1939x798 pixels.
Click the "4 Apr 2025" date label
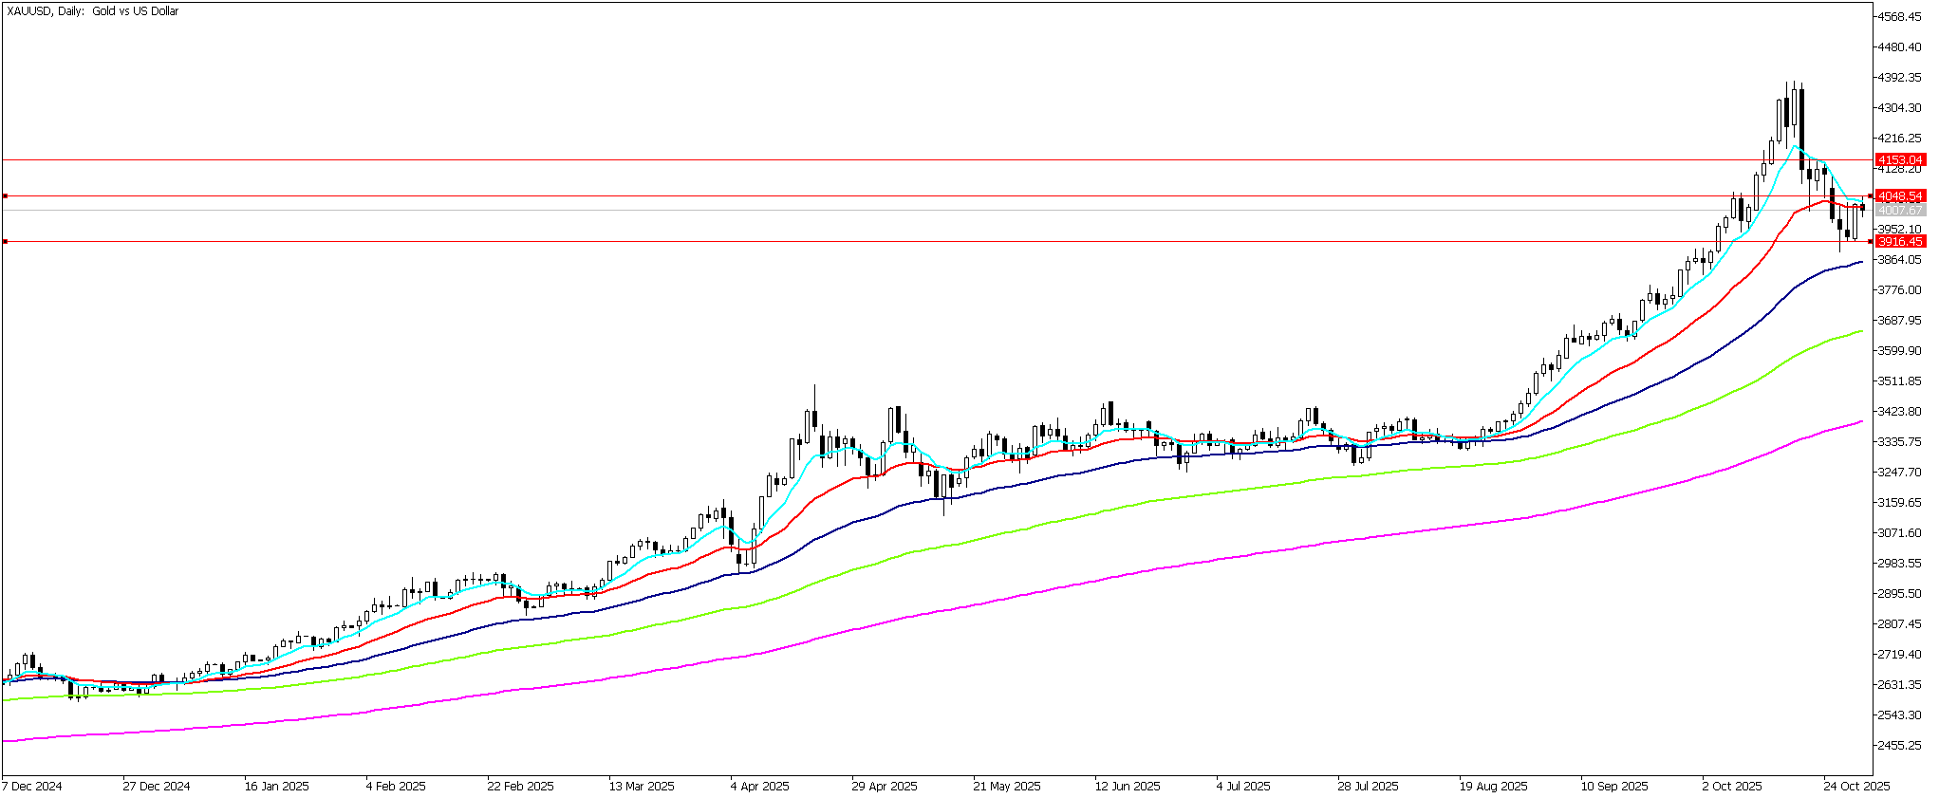pos(760,787)
